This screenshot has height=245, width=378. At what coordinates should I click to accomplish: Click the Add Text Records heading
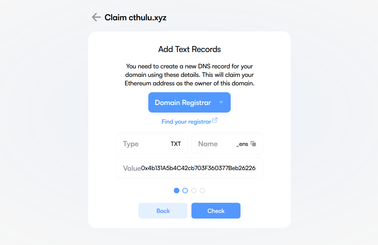click(x=189, y=49)
